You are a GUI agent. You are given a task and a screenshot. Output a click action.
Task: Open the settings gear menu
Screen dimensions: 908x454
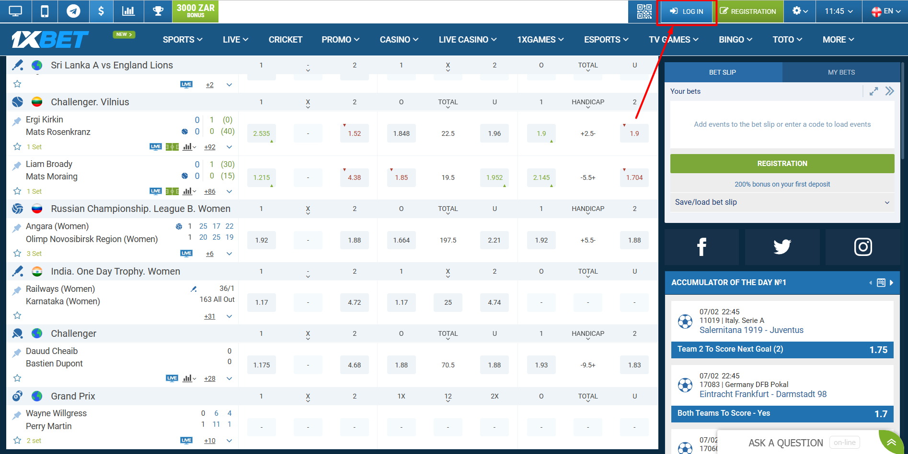[800, 11]
